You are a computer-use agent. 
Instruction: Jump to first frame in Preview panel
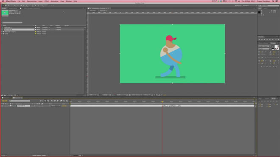tap(260, 39)
